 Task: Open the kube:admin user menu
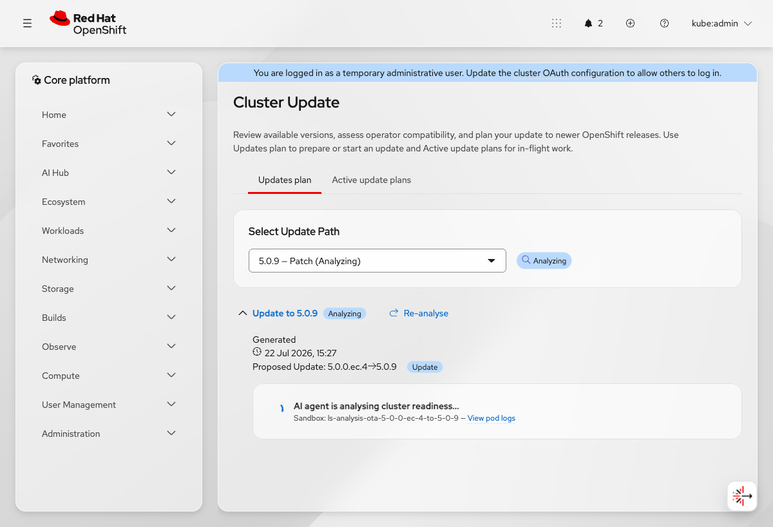tap(721, 23)
